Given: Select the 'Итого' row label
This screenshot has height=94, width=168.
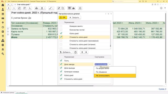Looking at the screenshot, I should 14,37.
